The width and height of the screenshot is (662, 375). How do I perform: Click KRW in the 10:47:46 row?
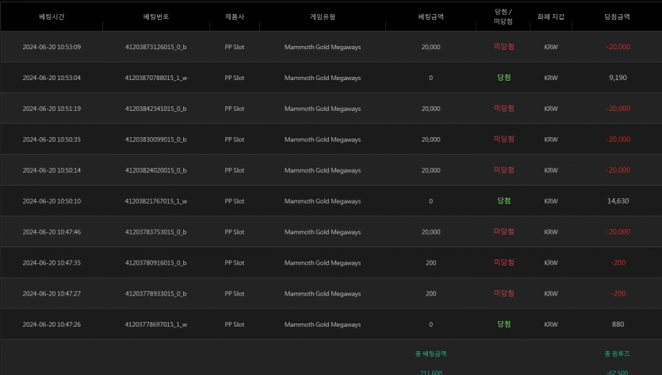click(550, 232)
